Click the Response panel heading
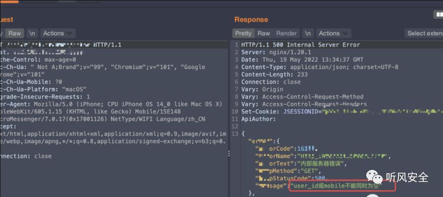The image size is (443, 197). (x=251, y=20)
